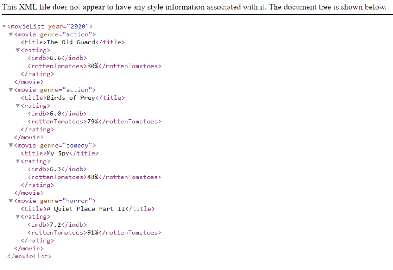Click the imdb value 6.0
Image resolution: width=393 pixels, height=270 pixels.
click(55, 114)
